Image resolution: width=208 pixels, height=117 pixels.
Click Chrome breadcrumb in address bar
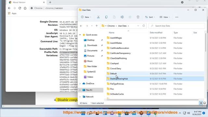(x=111, y=26)
